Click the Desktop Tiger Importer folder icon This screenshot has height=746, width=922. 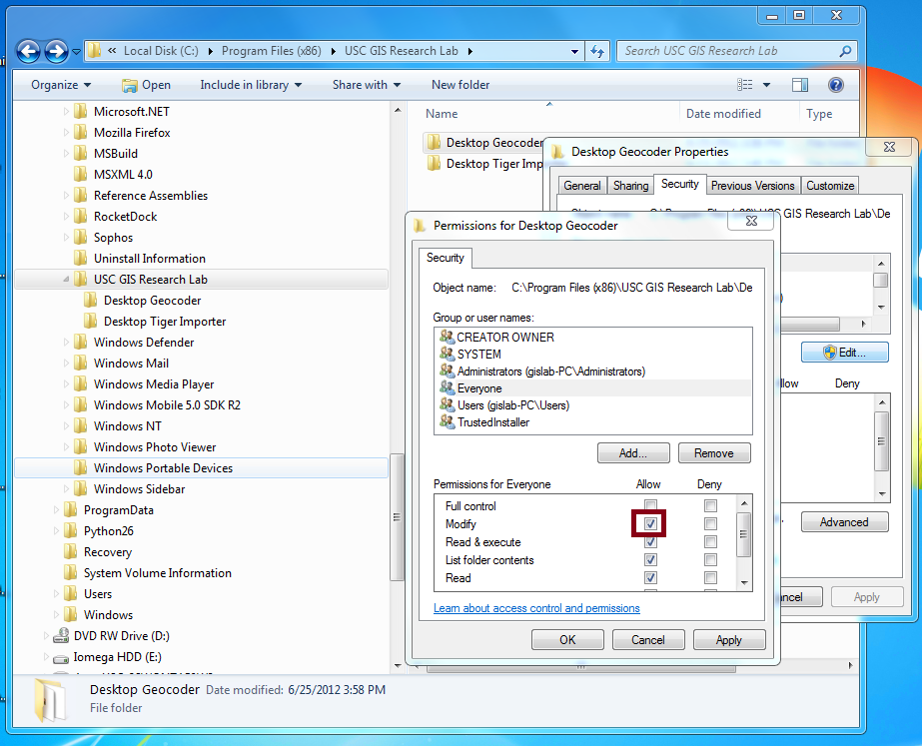[90, 322]
